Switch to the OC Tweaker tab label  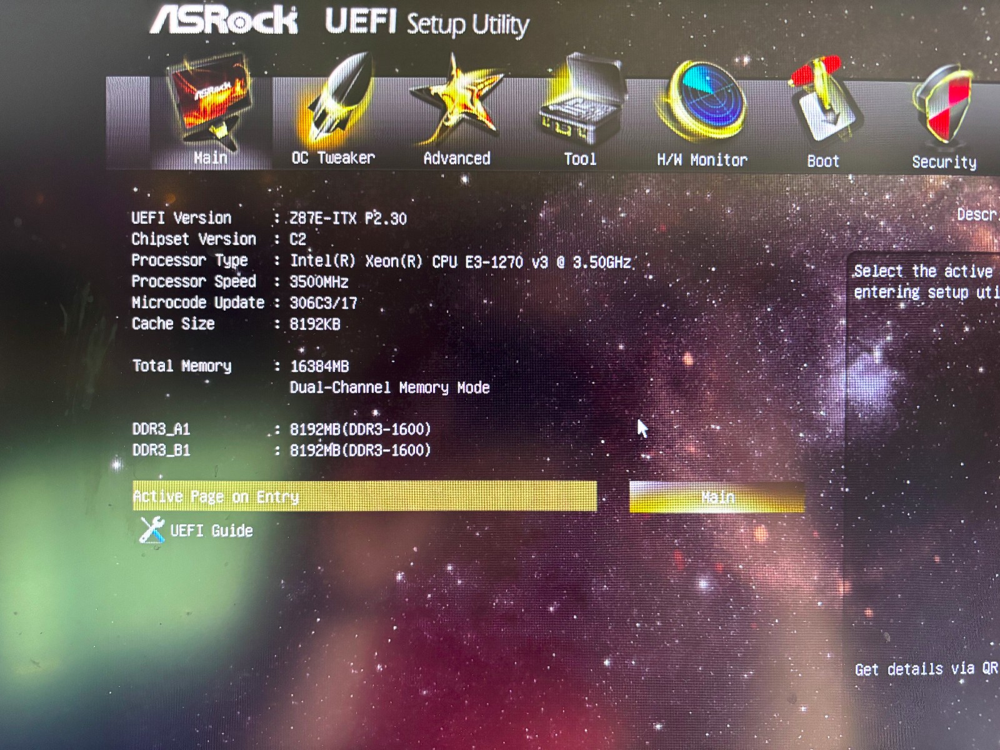(x=333, y=158)
